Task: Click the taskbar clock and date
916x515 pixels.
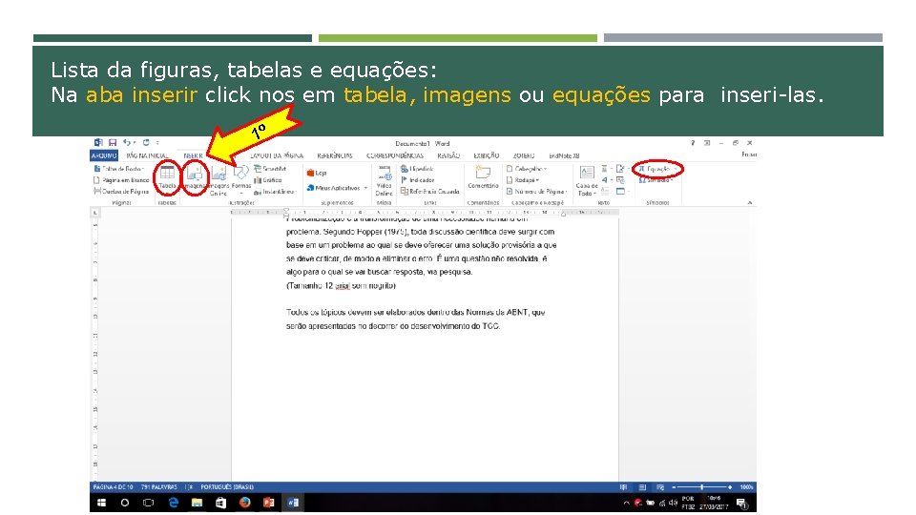Action: (714, 503)
